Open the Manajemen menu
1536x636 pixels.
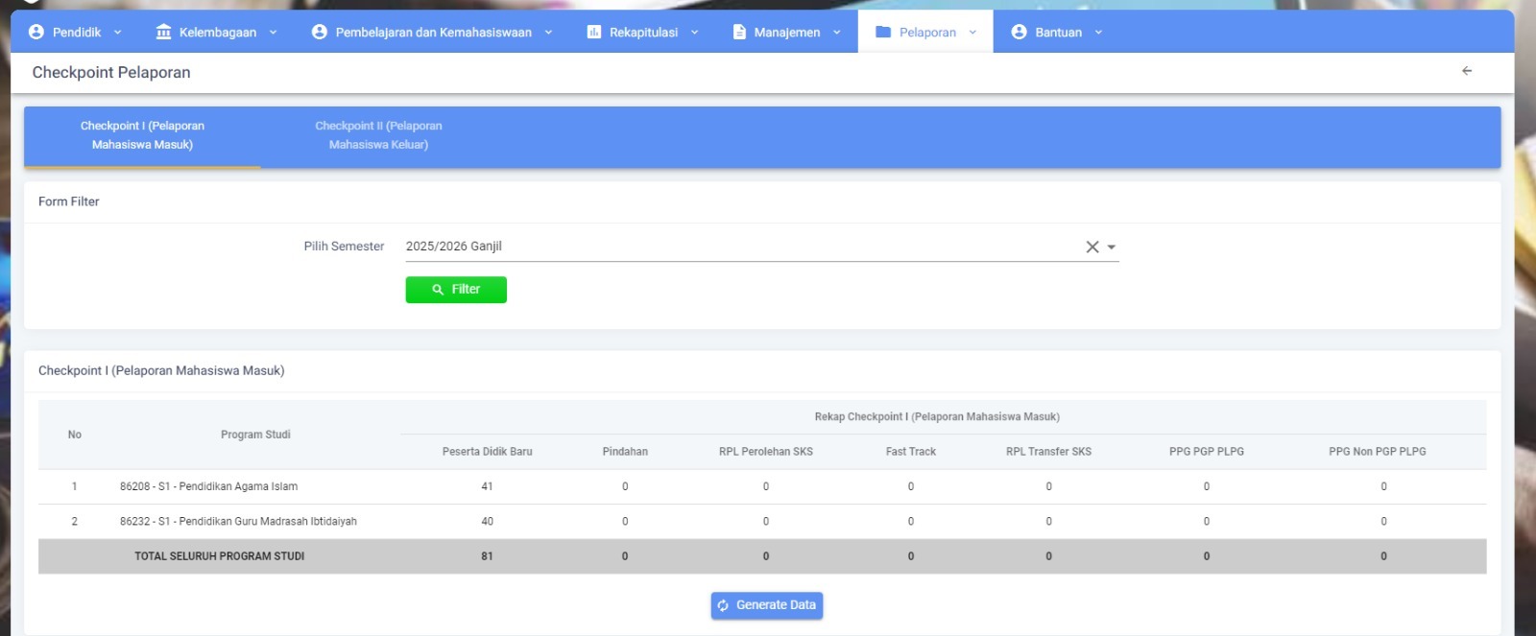click(x=786, y=32)
